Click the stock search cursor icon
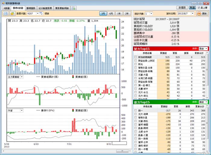The image size is (211, 155). pos(41,14)
